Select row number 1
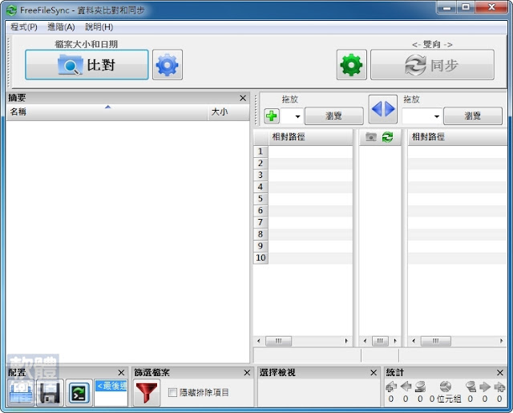Screen dimensions: 513x413 (x=261, y=152)
